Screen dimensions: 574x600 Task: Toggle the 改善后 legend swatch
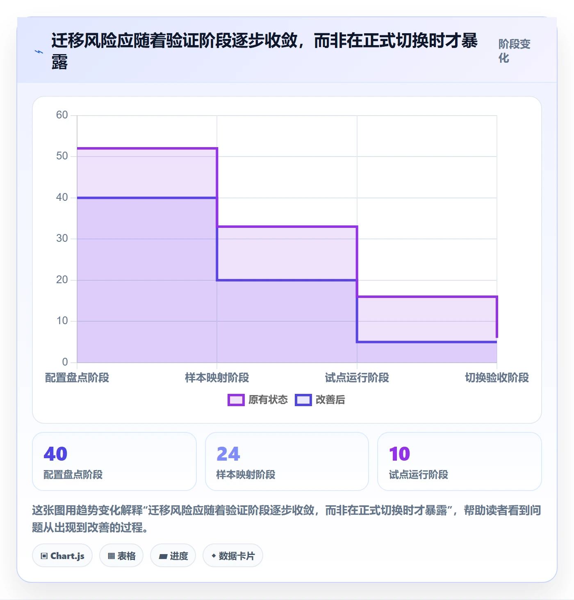point(303,400)
